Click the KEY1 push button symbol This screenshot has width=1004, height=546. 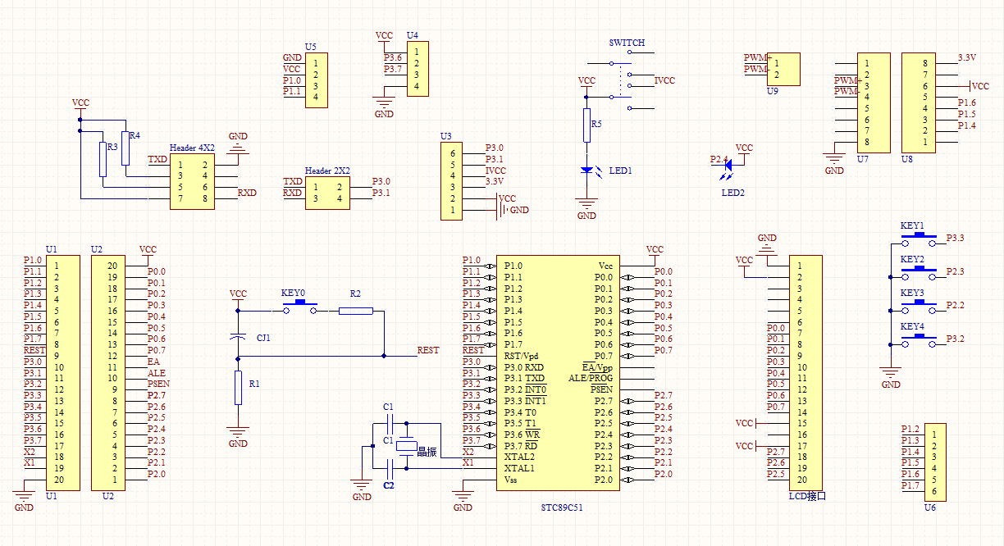pos(920,239)
